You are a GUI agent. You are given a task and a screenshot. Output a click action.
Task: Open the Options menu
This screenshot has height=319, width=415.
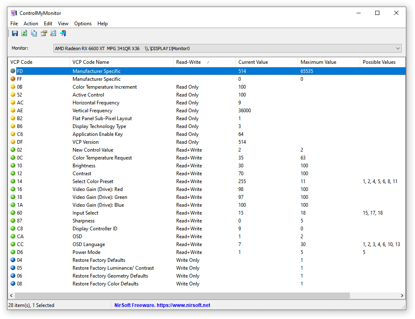[83, 24]
